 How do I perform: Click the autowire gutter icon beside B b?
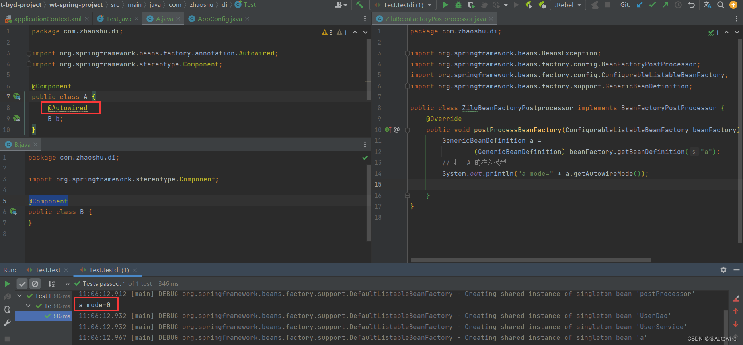[17, 119]
